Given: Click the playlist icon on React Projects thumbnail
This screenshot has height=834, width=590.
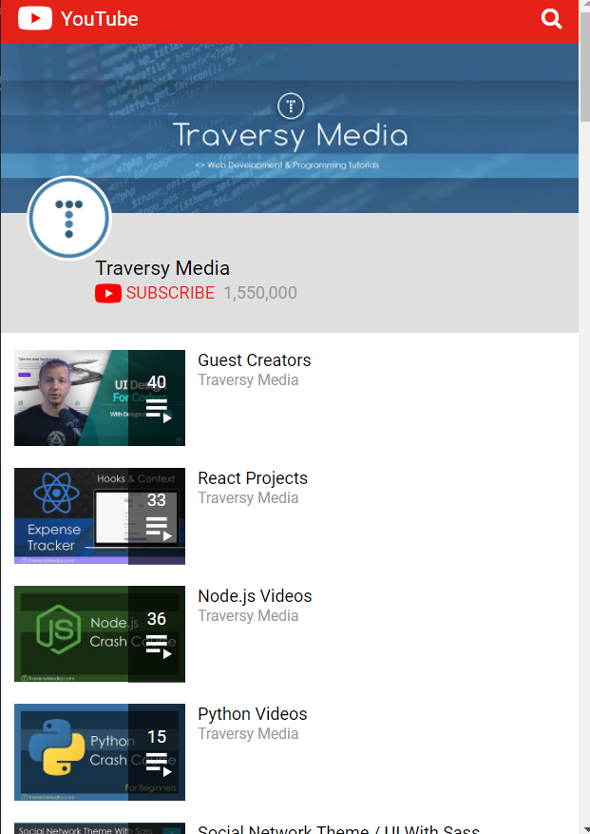Looking at the screenshot, I should pyautogui.click(x=159, y=530).
